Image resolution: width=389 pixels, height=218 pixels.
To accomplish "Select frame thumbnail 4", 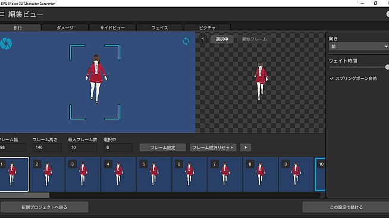I will pos(118,175).
